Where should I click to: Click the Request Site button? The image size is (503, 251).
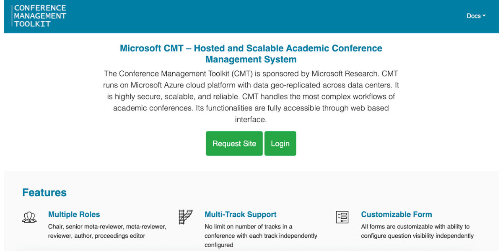pos(234,143)
